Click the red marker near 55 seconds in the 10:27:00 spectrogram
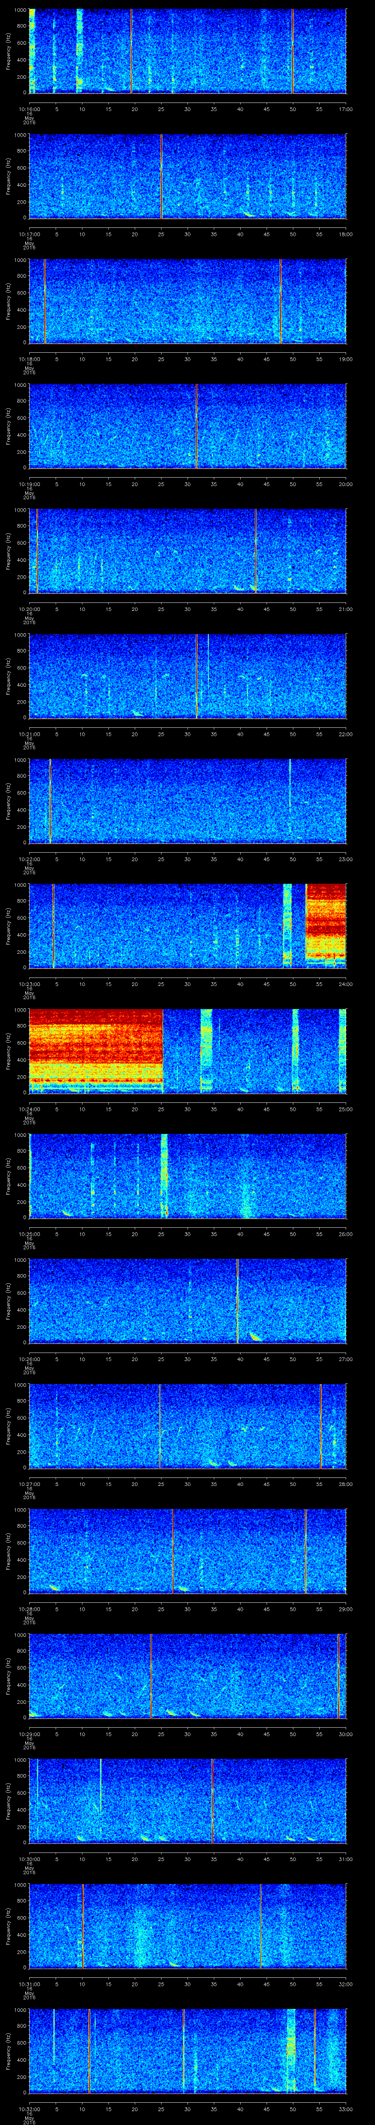The image size is (375, 2125). (x=320, y=1425)
